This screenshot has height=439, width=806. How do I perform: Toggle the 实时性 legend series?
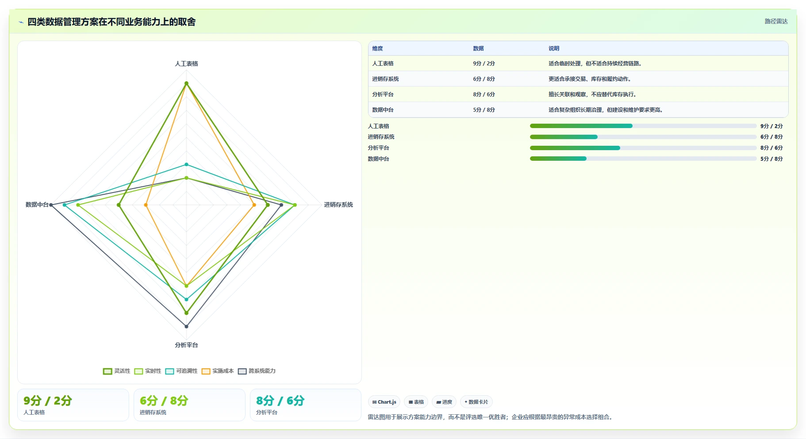148,371
